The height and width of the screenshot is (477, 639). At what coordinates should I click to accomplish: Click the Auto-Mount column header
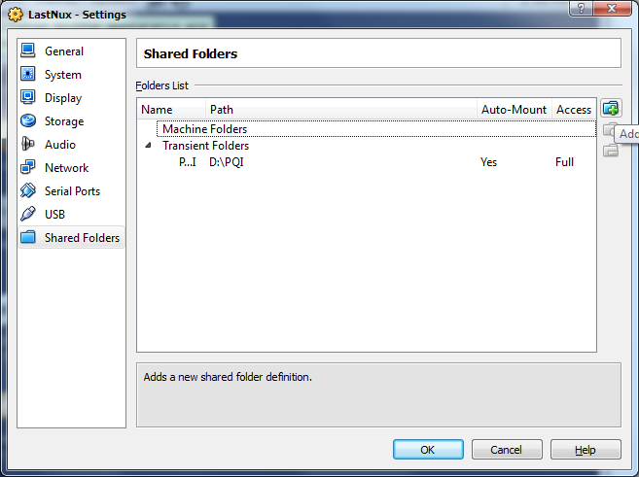pyautogui.click(x=514, y=110)
